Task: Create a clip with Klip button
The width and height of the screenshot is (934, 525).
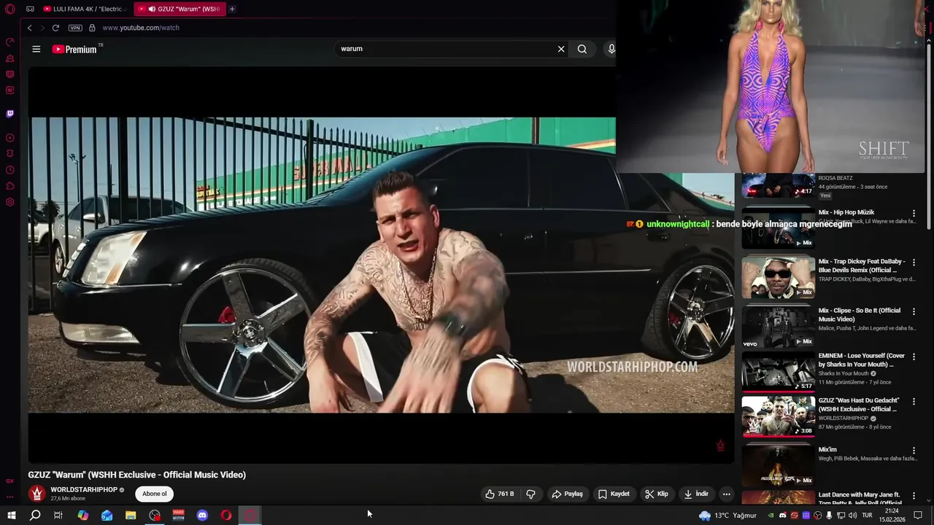Action: (656, 494)
